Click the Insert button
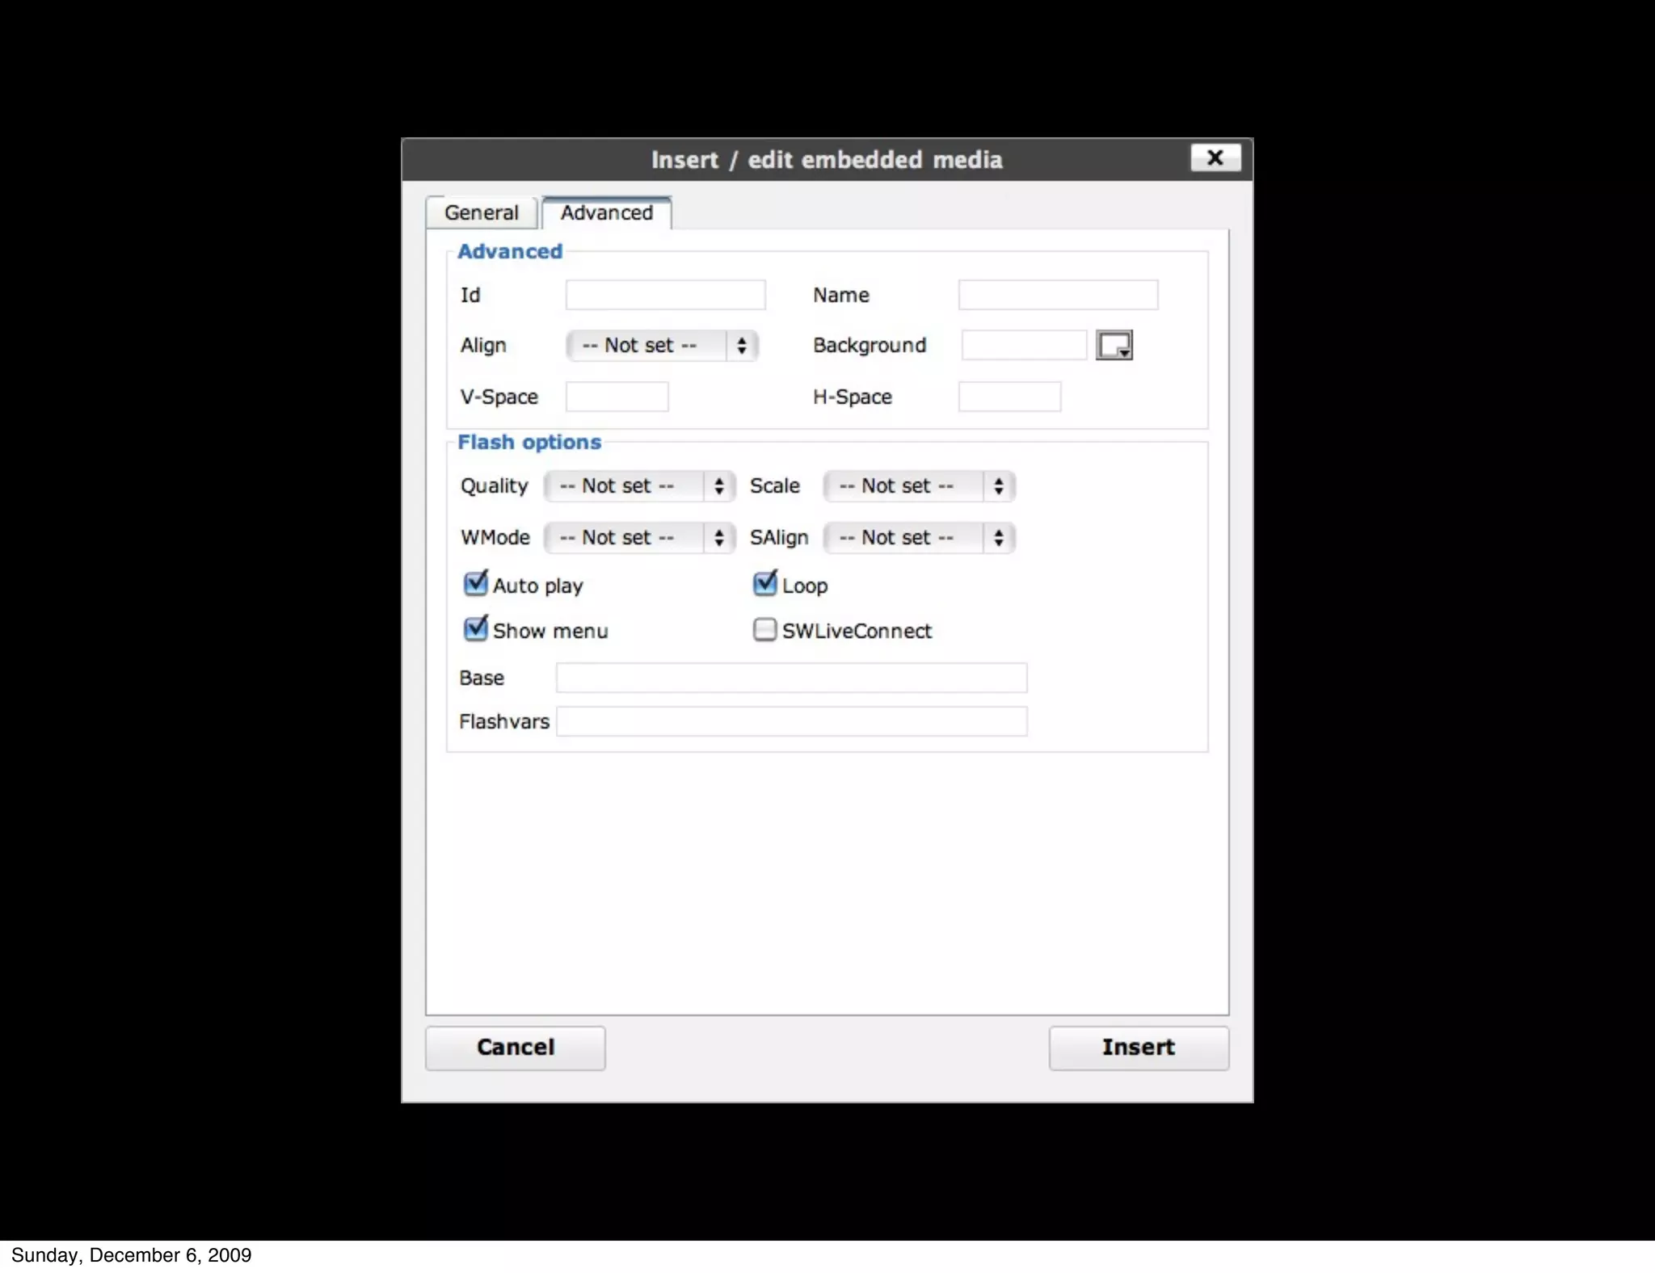 (1138, 1048)
